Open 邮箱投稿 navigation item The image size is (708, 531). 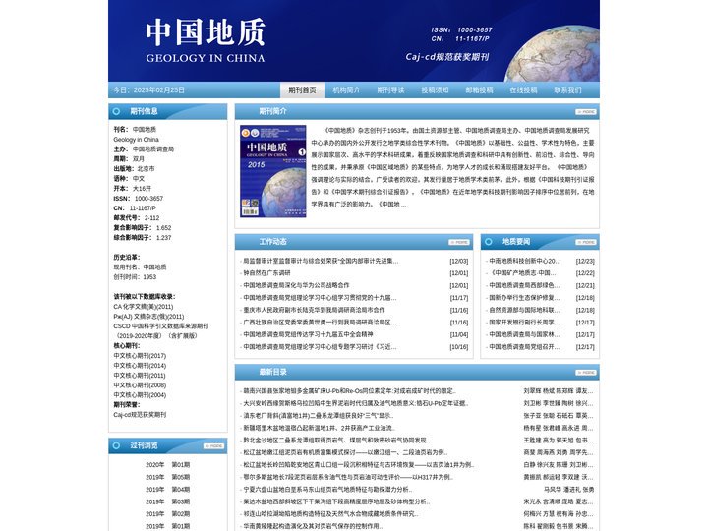click(479, 89)
